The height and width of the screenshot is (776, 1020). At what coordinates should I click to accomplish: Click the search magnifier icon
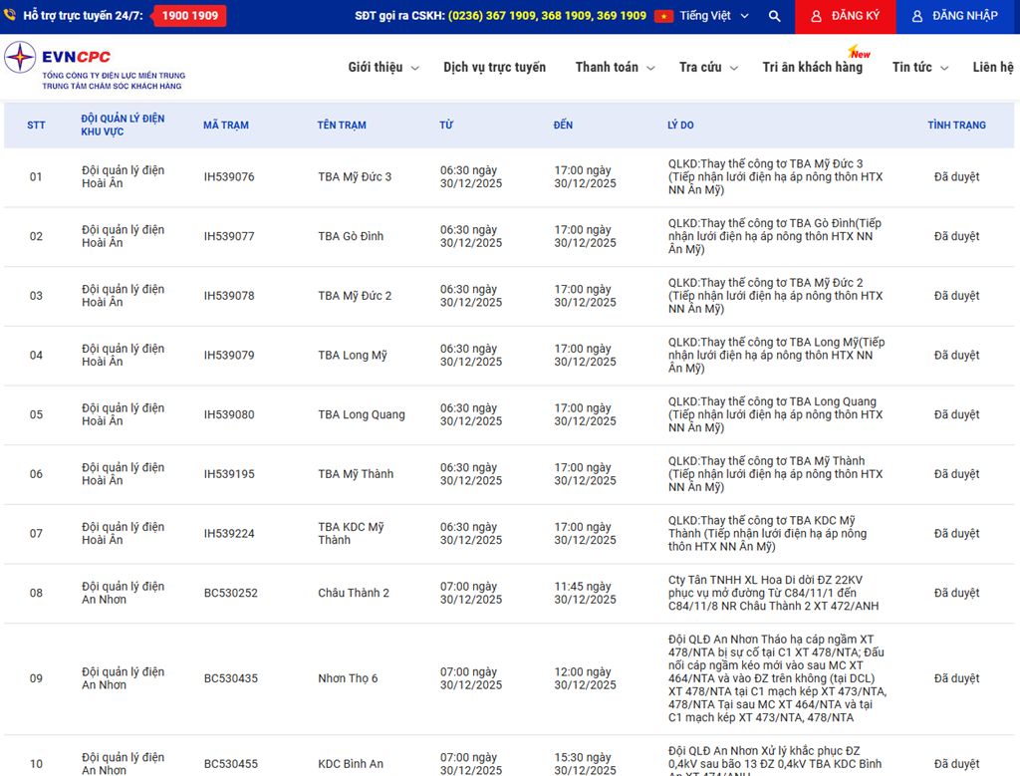coord(775,16)
